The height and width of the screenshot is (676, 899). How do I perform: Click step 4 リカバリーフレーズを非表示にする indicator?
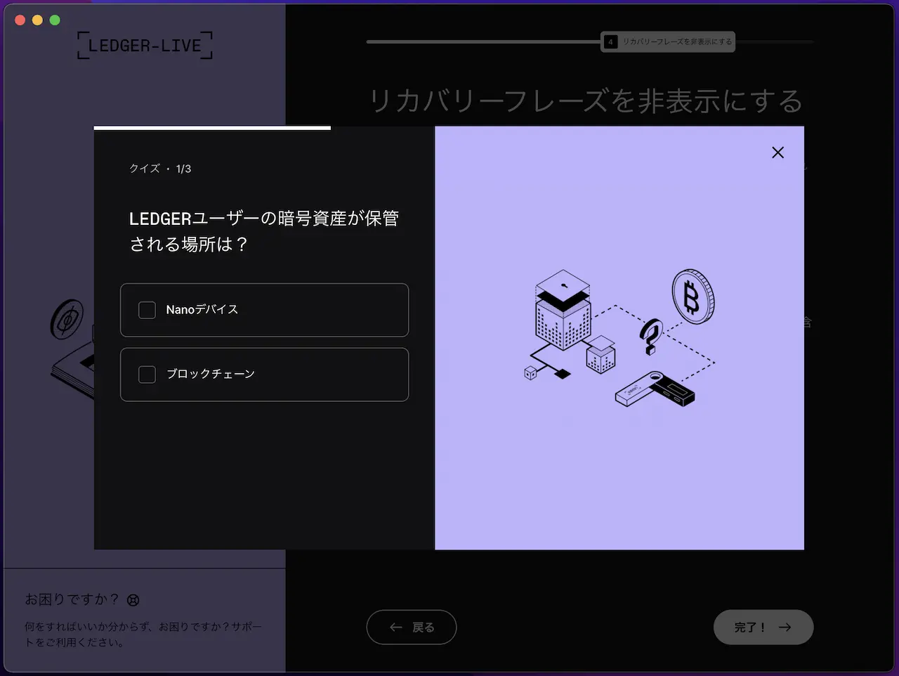[x=668, y=41]
